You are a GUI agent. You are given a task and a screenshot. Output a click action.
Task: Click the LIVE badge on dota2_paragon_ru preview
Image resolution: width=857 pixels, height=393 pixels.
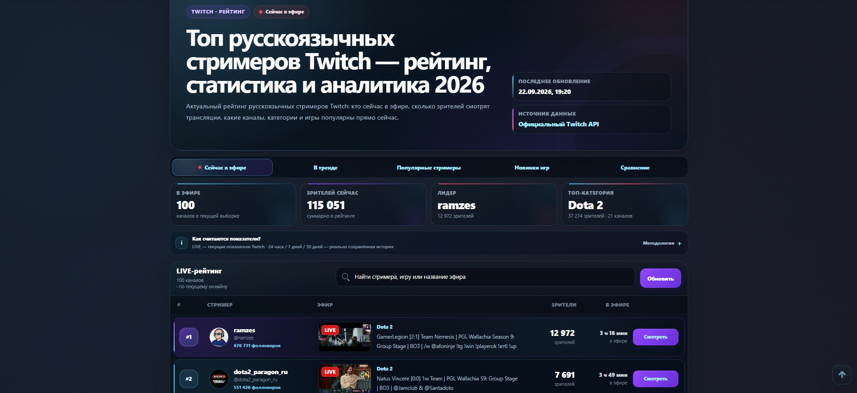coord(330,372)
